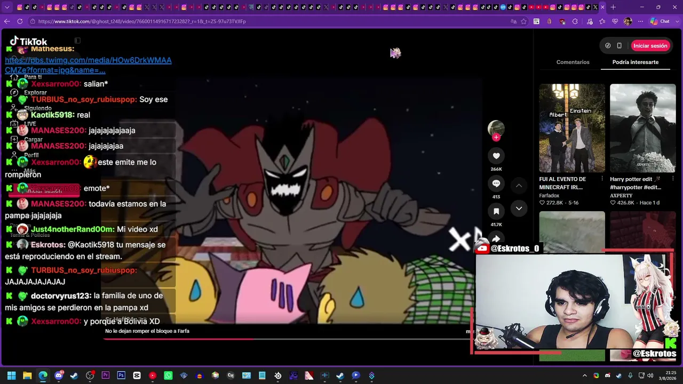Screen dimensions: 683x384
Task: Open the tab list dropdown at the tab bar start
Action: pos(7,7)
